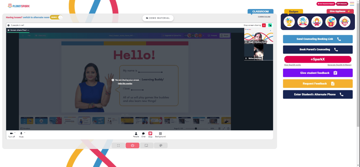
Task: Select Anjali Chhabra (You) video tile
Action: point(258,36)
